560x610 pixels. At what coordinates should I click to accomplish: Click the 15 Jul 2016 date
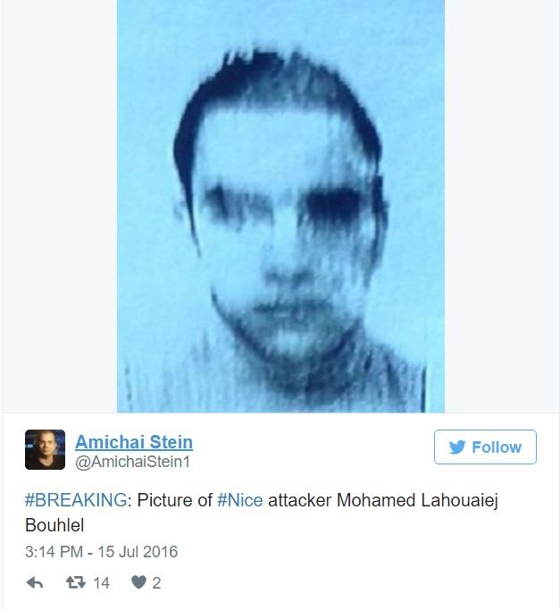tap(138, 552)
